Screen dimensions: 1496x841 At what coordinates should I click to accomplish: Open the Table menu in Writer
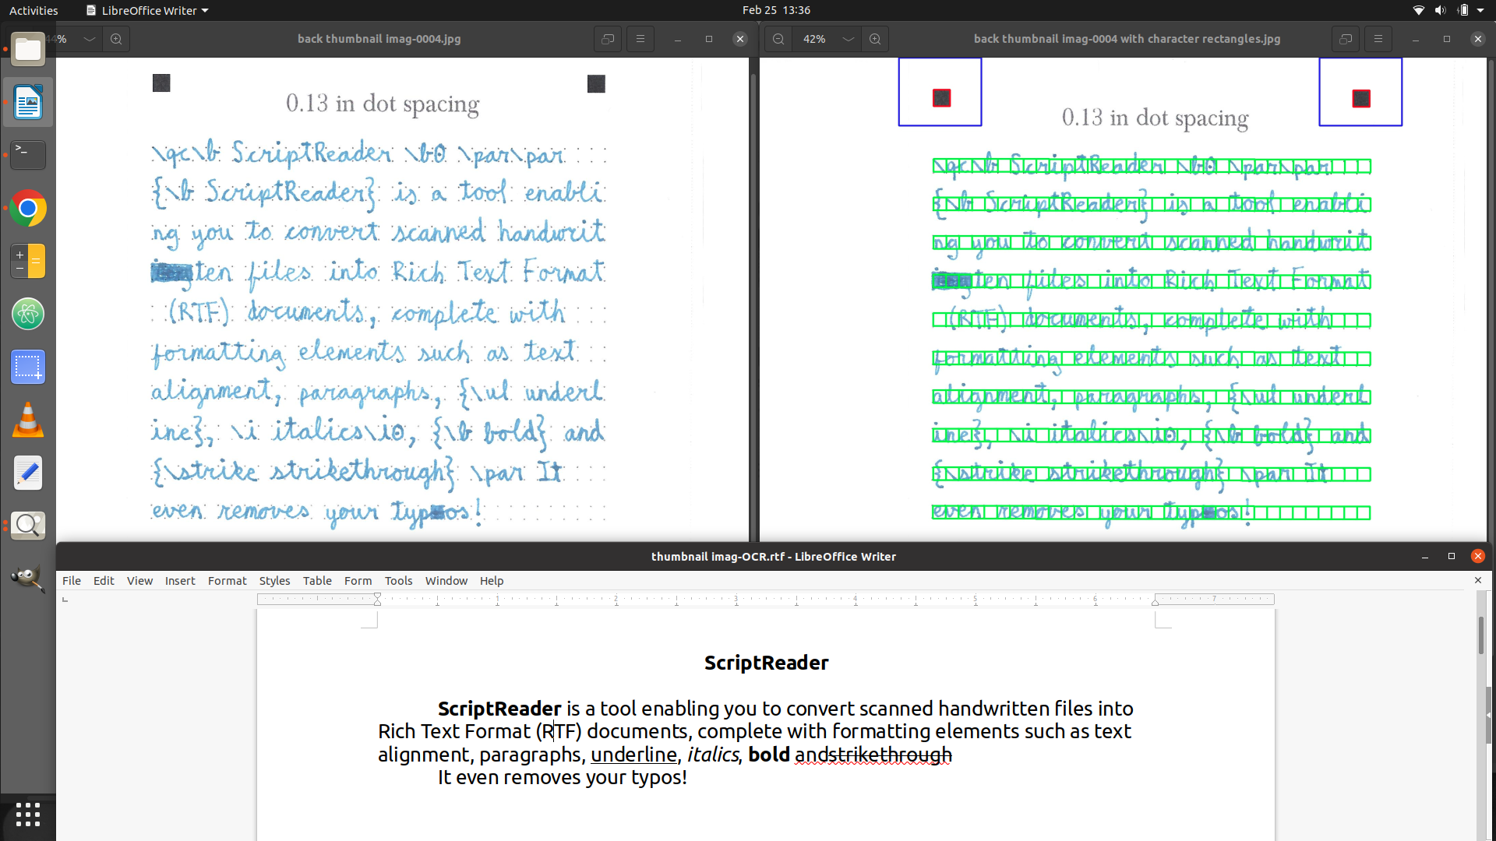coord(317,581)
